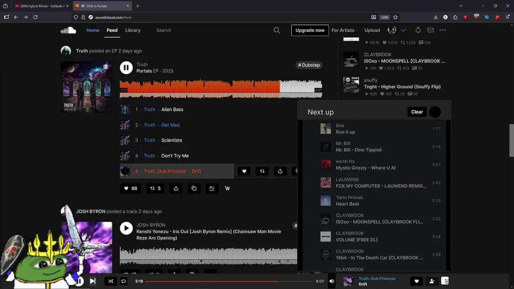Image resolution: width=514 pixels, height=289 pixels.
Task: Share the Drift track row
Action: coord(280,171)
